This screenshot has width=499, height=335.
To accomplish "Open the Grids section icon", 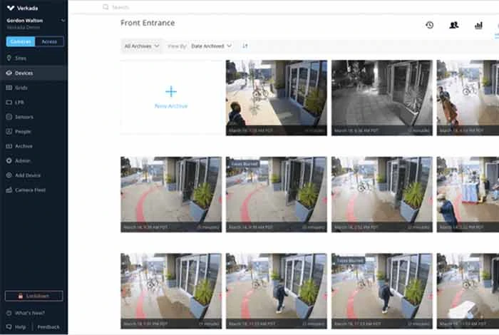I will (x=9, y=88).
